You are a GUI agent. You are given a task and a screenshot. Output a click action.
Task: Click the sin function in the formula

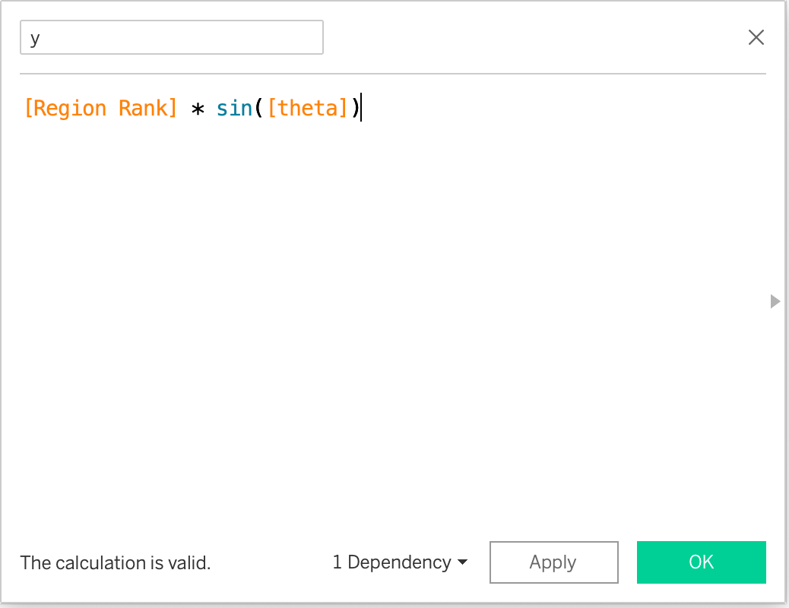234,108
